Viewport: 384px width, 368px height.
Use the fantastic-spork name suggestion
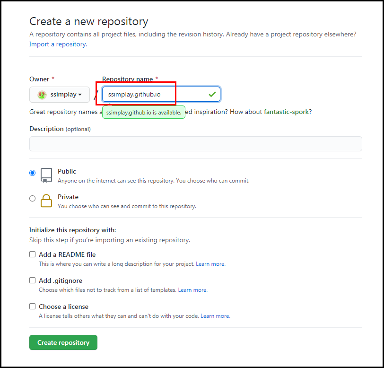286,112
